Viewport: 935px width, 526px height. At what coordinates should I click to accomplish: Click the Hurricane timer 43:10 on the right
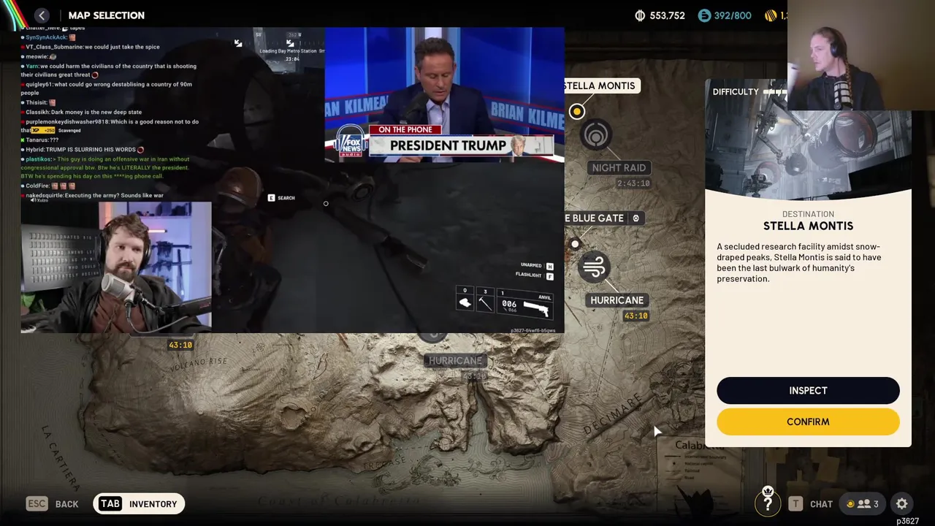636,316
